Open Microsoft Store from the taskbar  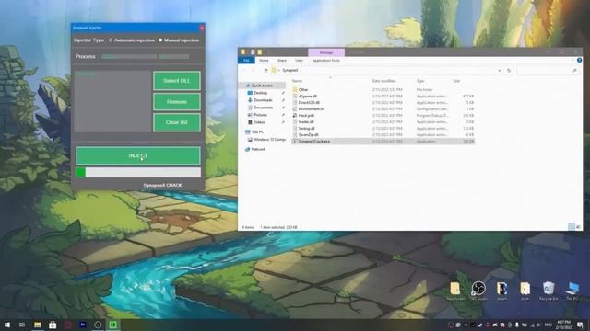click(53, 325)
